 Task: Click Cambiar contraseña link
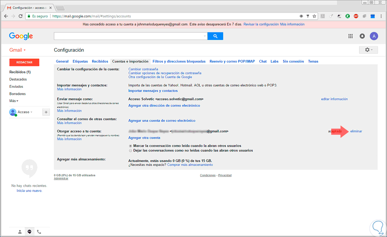point(143,69)
